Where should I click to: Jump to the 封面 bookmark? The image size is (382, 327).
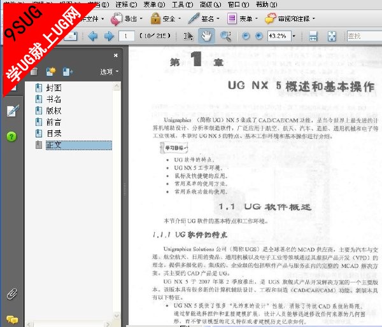point(54,88)
